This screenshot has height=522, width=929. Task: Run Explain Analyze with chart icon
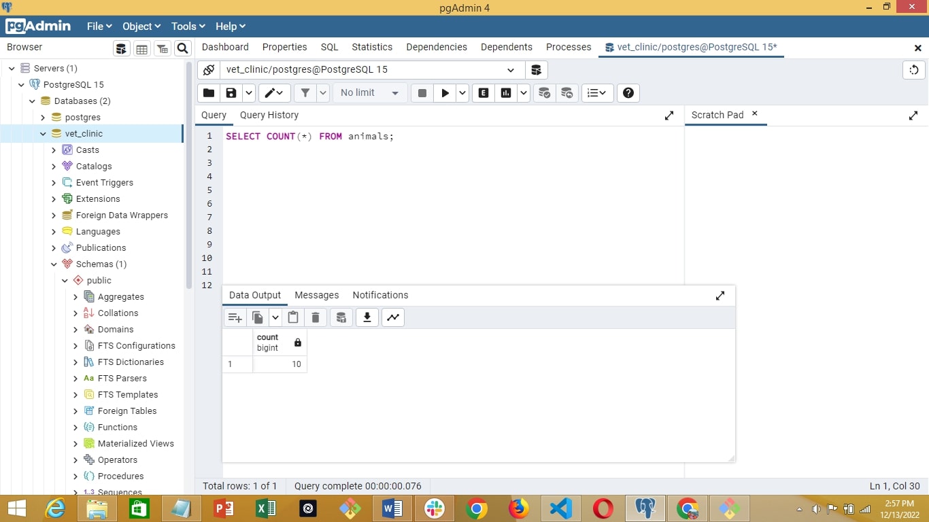[x=506, y=93]
